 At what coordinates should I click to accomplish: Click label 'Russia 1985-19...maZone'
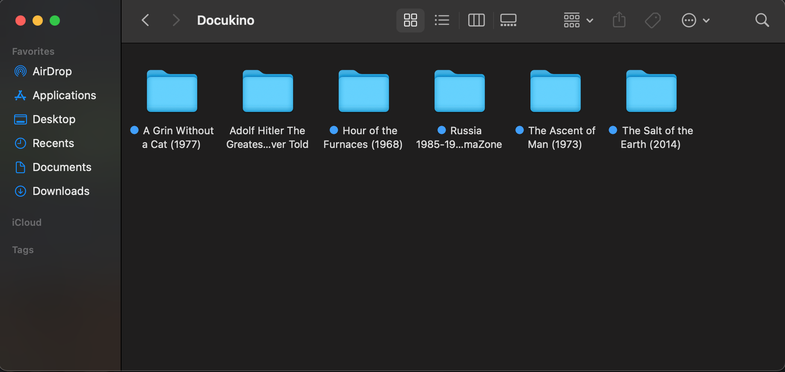pos(459,137)
